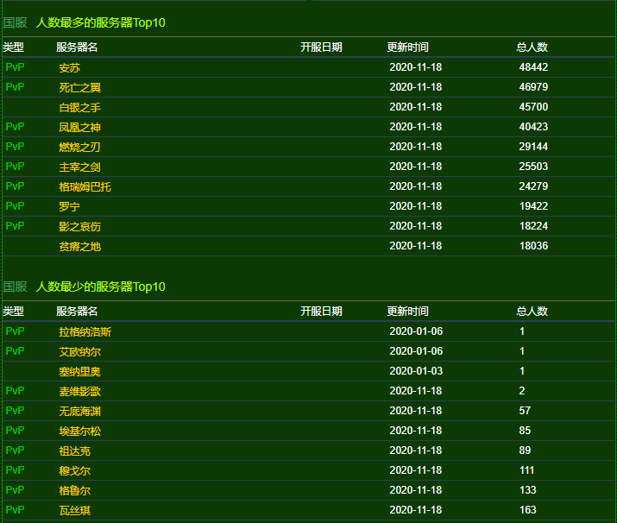Click population value 89 for 祖达克

(x=525, y=451)
